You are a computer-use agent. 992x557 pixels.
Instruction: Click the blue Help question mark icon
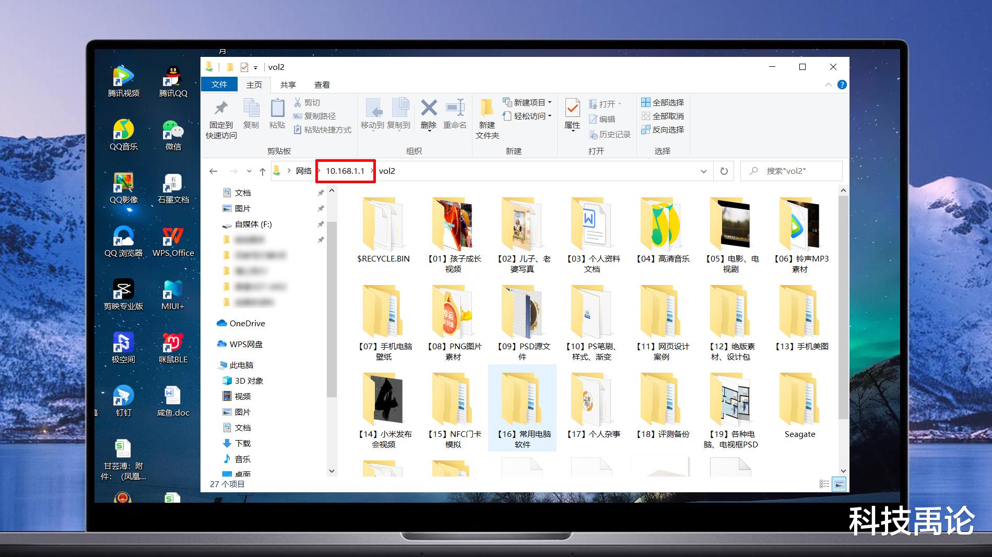(x=842, y=85)
